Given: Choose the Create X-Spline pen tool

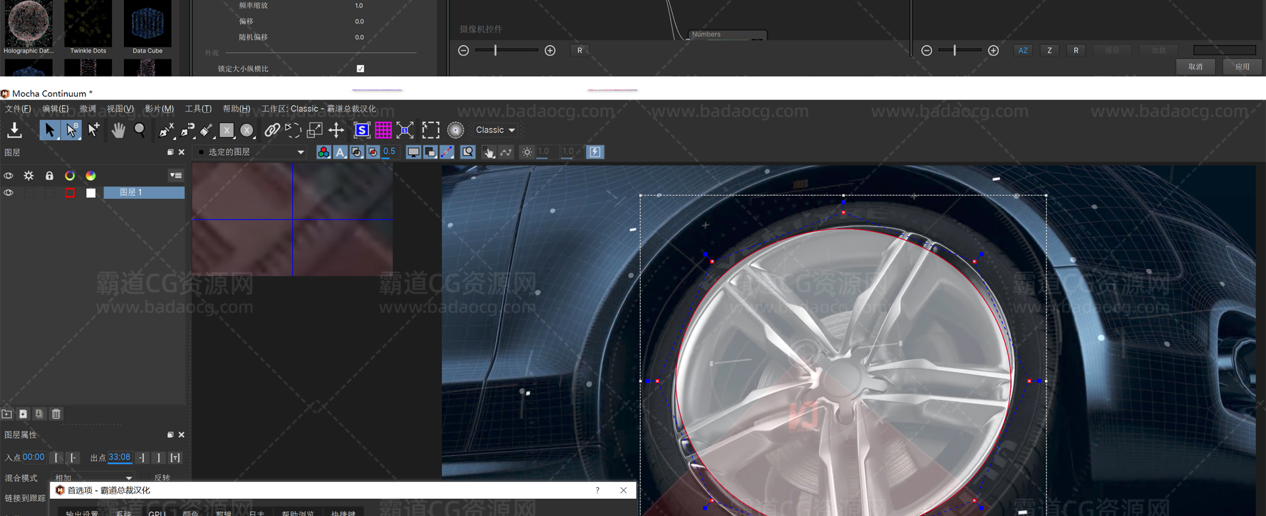Looking at the screenshot, I should (166, 130).
